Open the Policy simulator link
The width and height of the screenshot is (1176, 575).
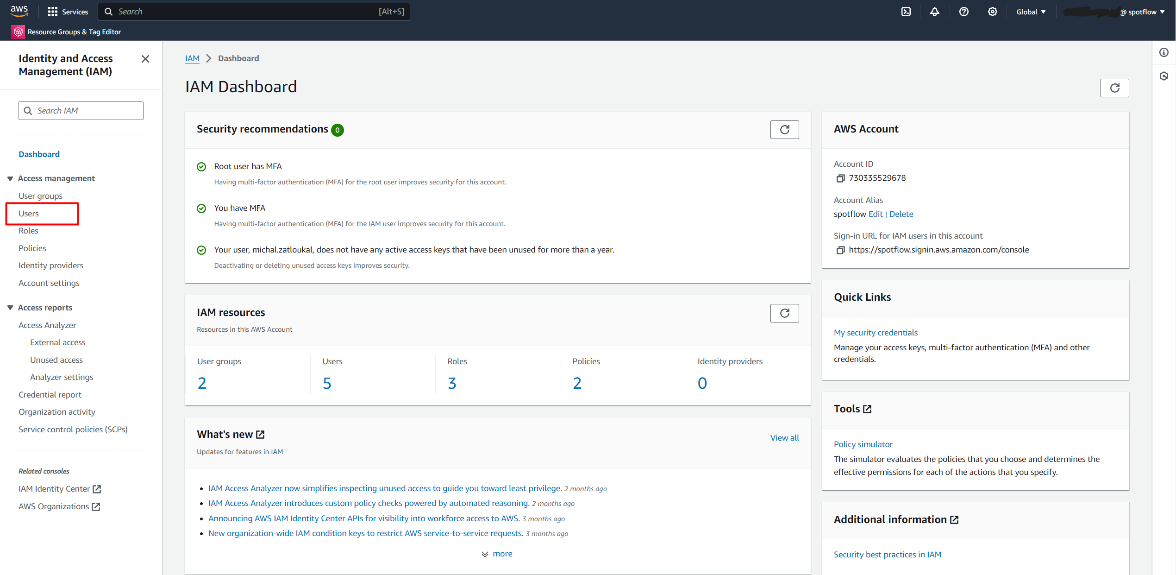tap(863, 444)
